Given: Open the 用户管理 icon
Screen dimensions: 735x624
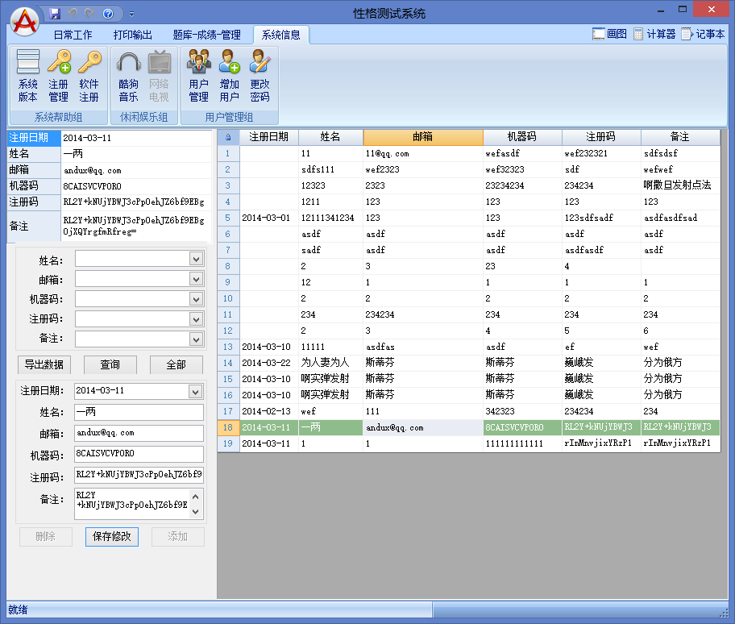Looking at the screenshot, I should [x=199, y=77].
